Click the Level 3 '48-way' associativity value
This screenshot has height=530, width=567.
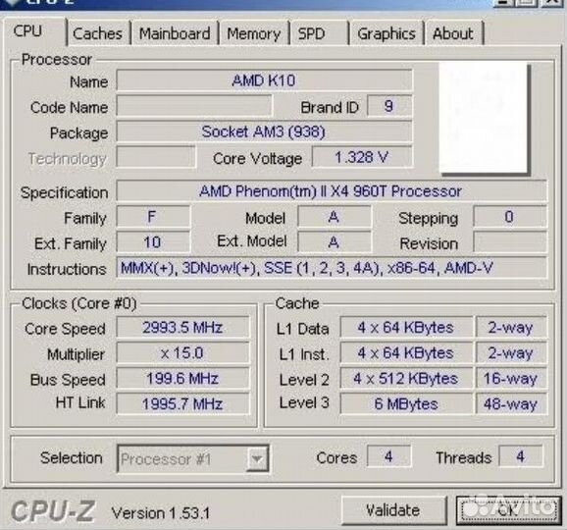510,403
